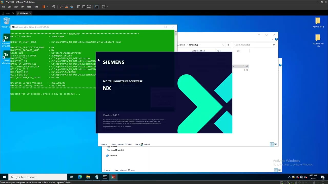Close the Home tab

tap(13, 13)
